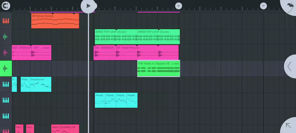Select the highlighted green waveform track icon
Image resolution: width=296 pixels, height=133 pixels.
[x=6, y=68]
